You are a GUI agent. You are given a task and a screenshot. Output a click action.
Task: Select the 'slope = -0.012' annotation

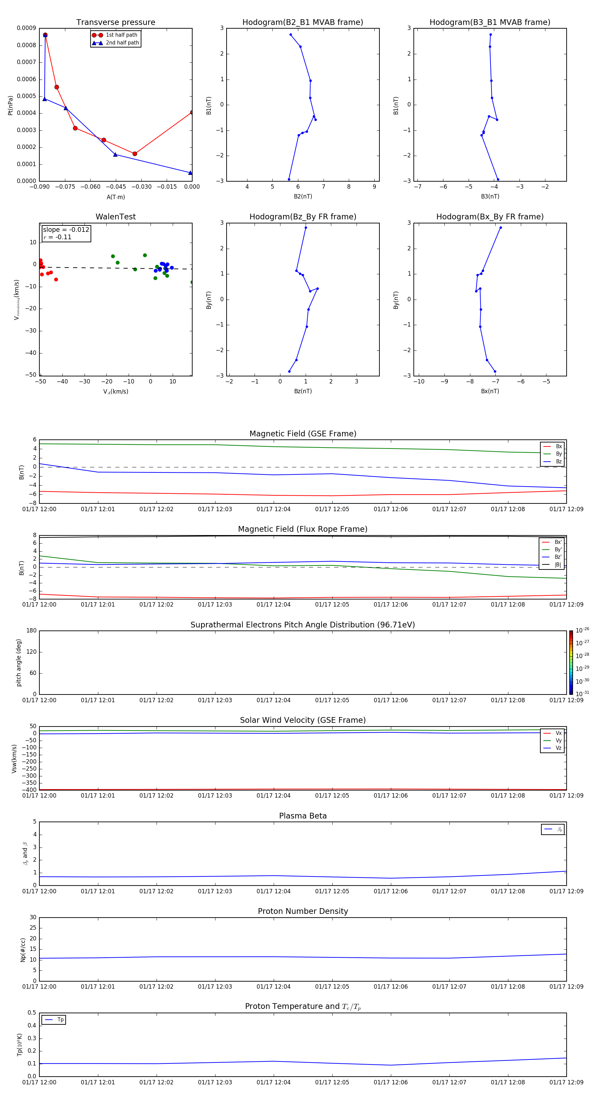[x=66, y=230]
